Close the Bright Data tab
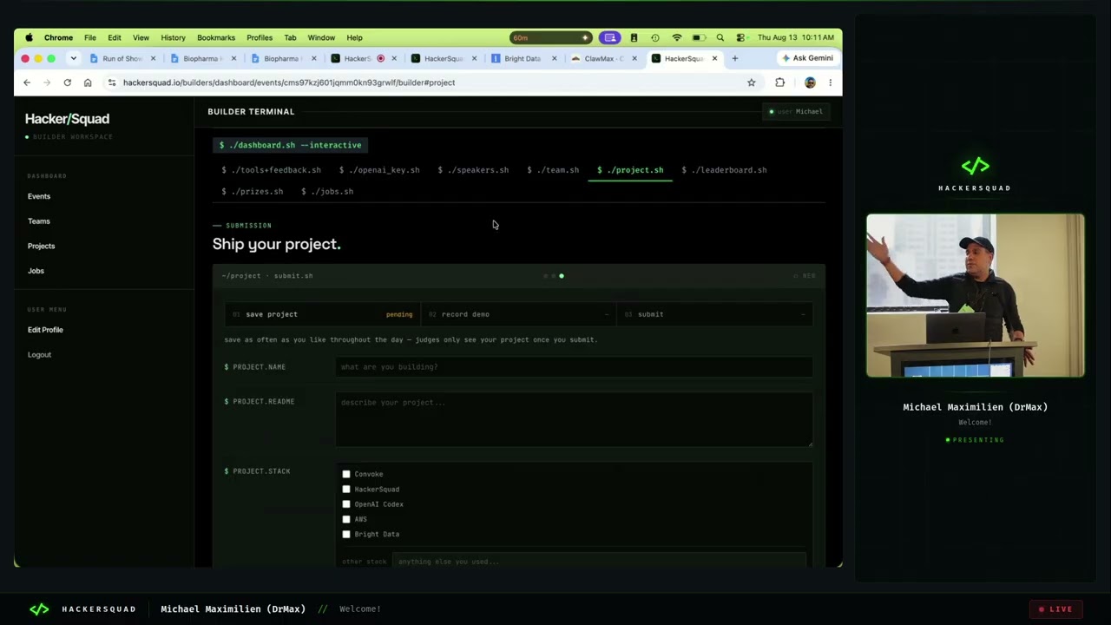This screenshot has height=625, width=1111. [x=555, y=58]
